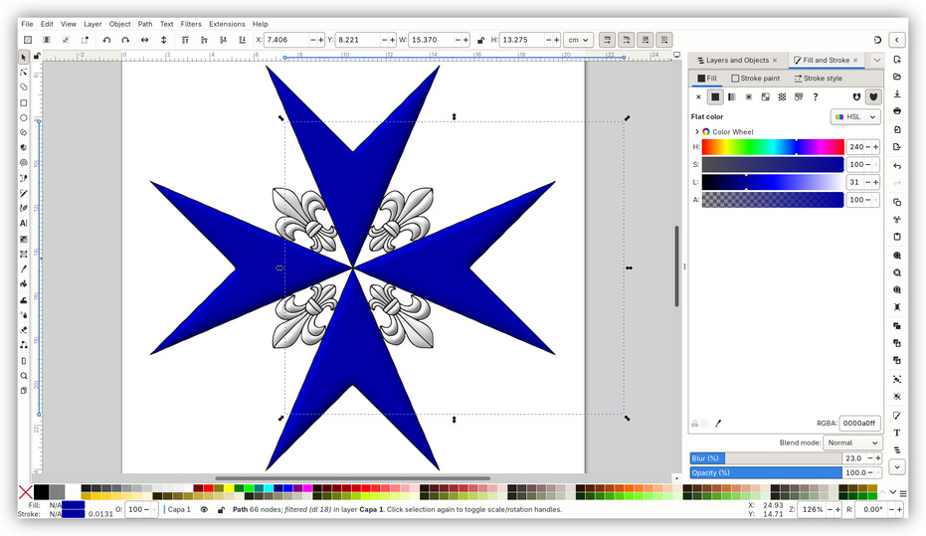926x536 pixels.
Task: Open current layer Capa 1 selector
Action: (177, 509)
